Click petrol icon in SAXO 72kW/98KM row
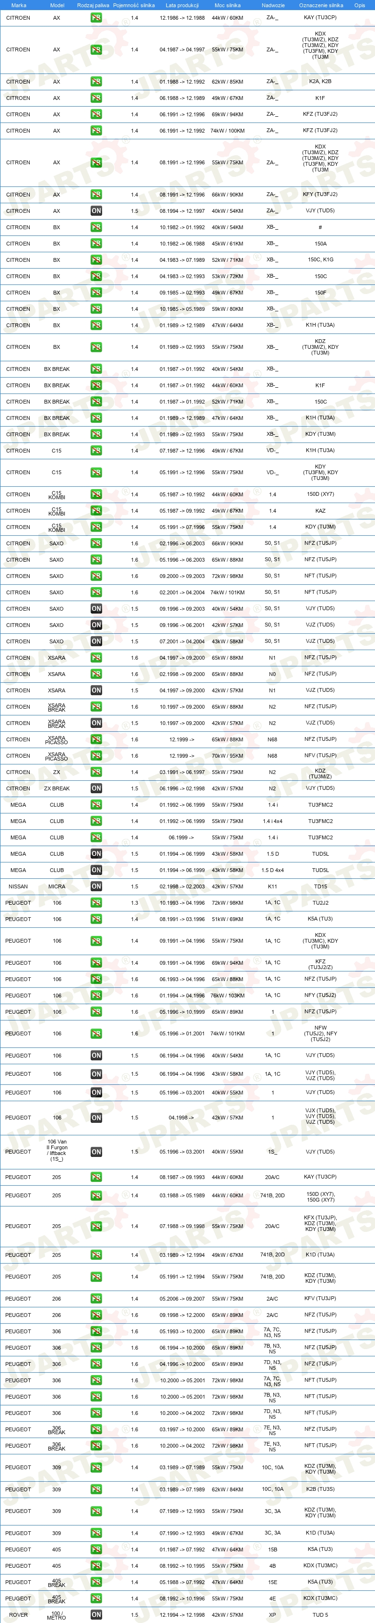 click(96, 576)
